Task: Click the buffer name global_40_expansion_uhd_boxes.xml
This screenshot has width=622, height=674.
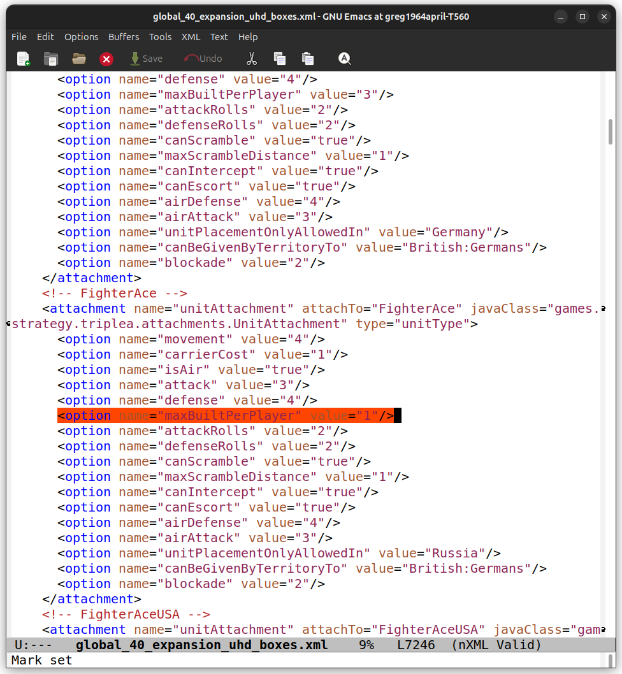Action: pyautogui.click(x=199, y=645)
